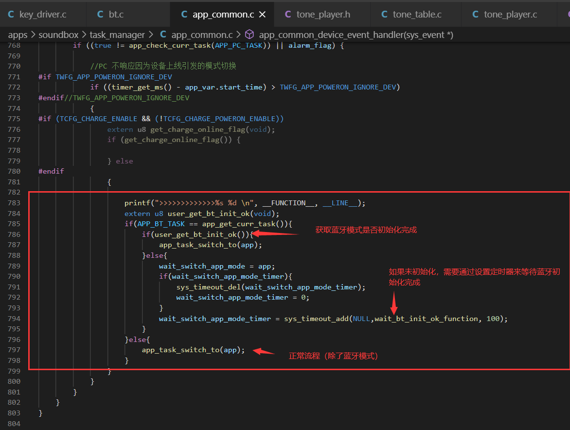The image size is (570, 430).
Task: Click "extern u8 get_charge_online_flag" on line 776
Action: (x=177, y=130)
